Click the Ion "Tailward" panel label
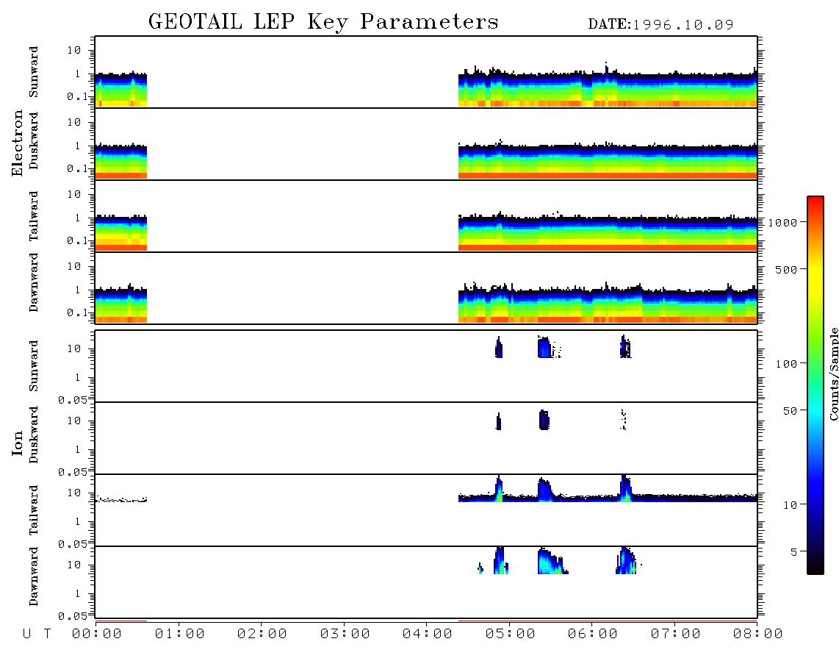The image size is (839, 647). [x=34, y=510]
